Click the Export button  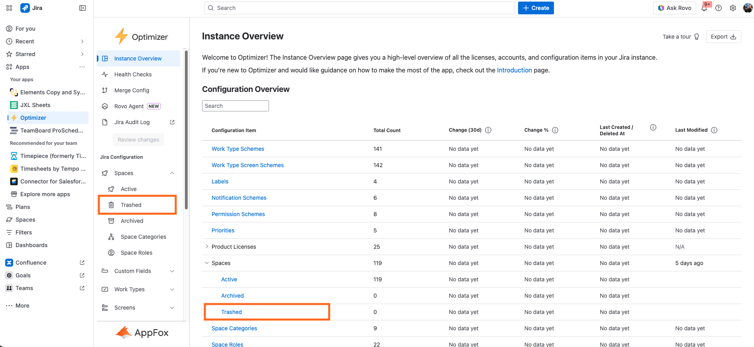[723, 37]
